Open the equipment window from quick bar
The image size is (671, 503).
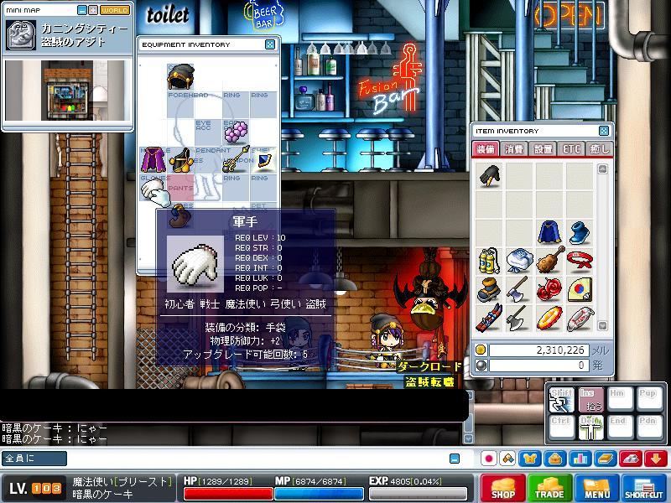tap(530, 459)
